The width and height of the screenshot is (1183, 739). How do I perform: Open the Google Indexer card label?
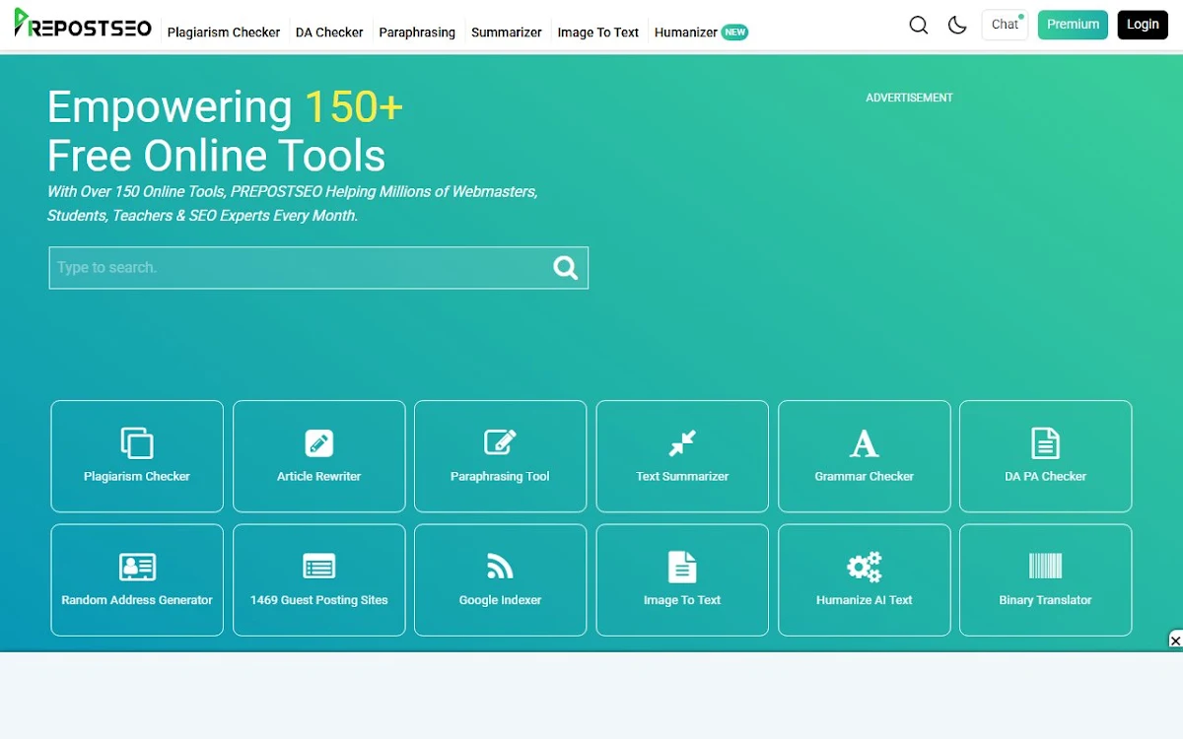[500, 600]
